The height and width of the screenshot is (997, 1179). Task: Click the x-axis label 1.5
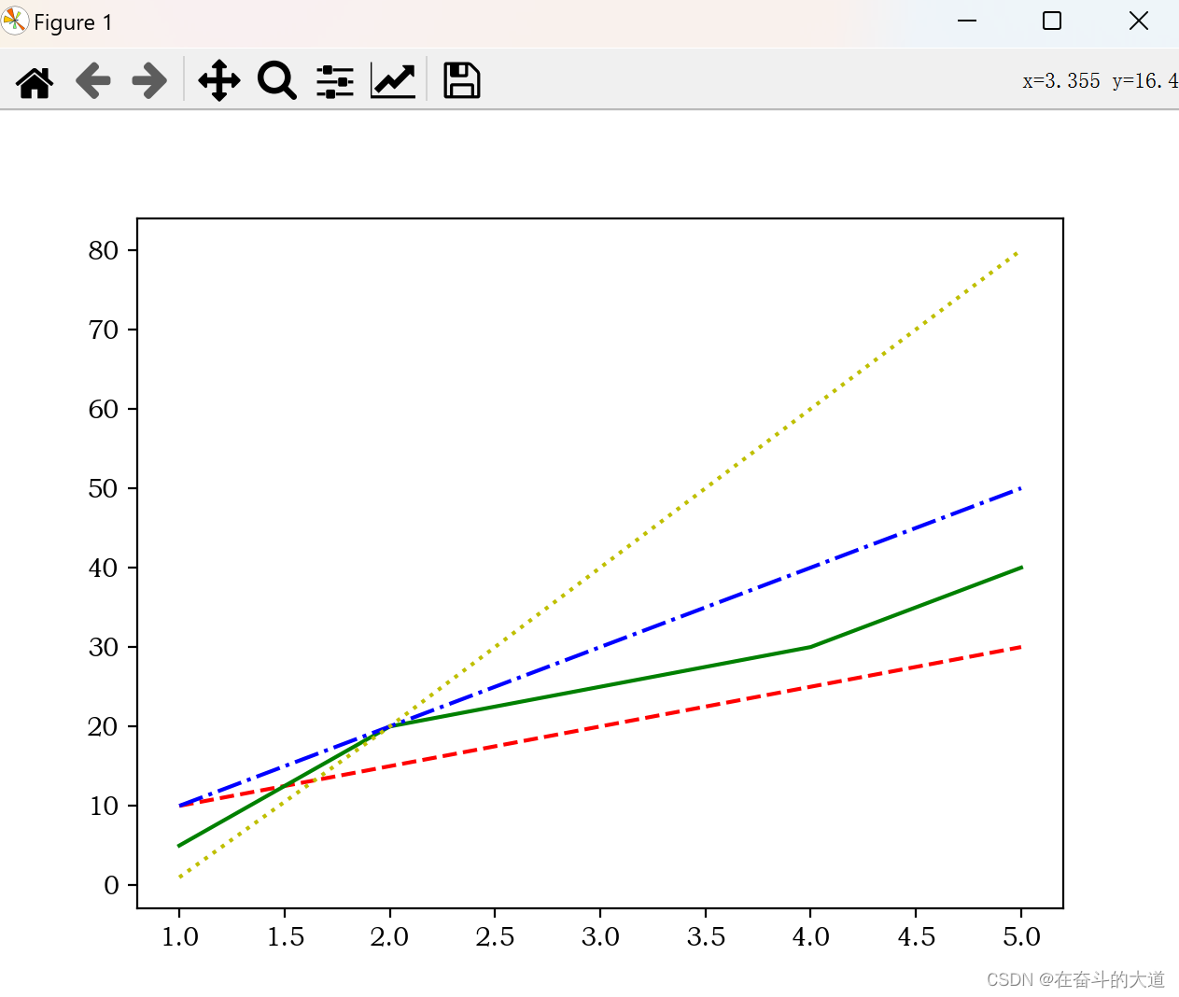pos(285,936)
